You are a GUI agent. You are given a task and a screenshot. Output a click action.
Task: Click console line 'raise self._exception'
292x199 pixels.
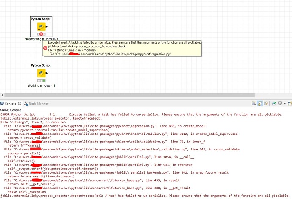pos(27,192)
